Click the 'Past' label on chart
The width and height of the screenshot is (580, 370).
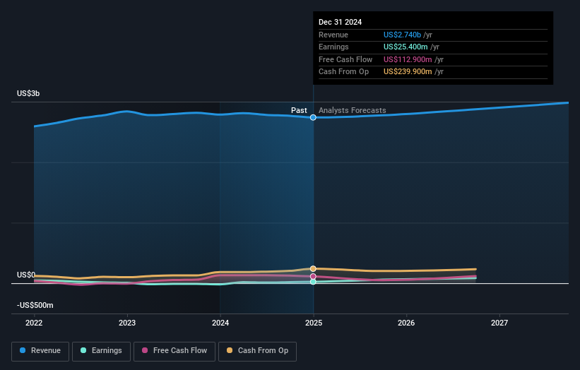[299, 110]
